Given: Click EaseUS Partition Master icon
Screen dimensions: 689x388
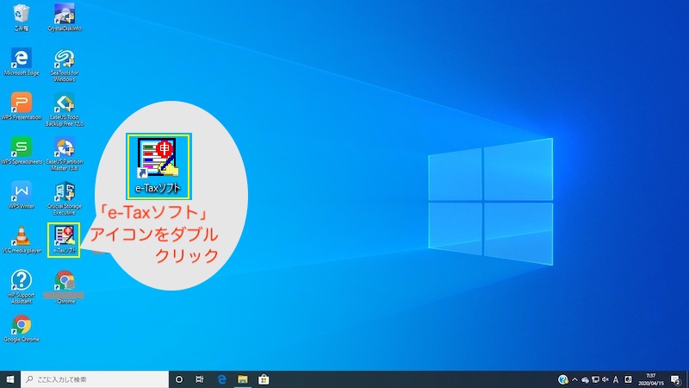Looking at the screenshot, I should pyautogui.click(x=65, y=154).
